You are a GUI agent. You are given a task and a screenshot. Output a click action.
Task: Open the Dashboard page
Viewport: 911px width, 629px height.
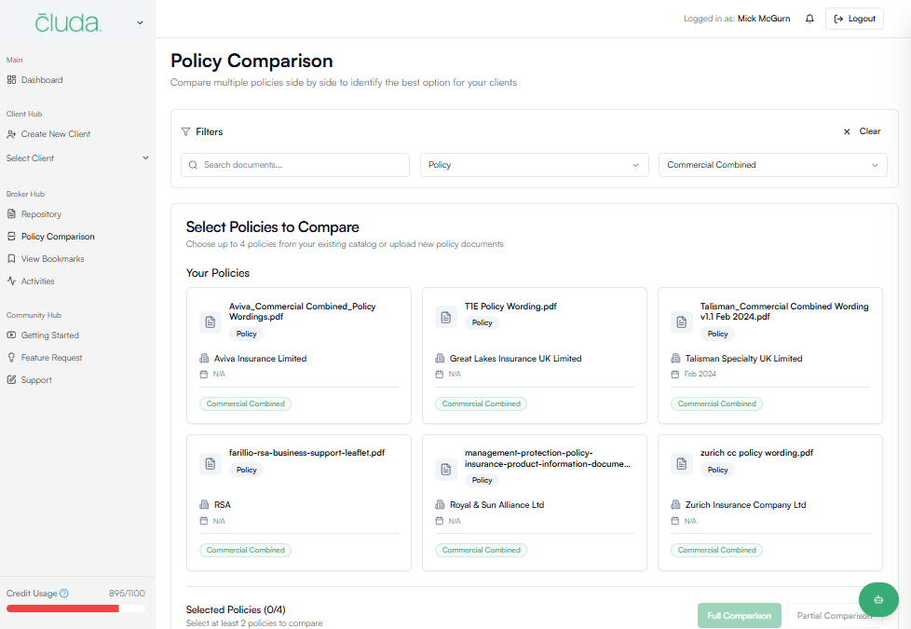[42, 79]
